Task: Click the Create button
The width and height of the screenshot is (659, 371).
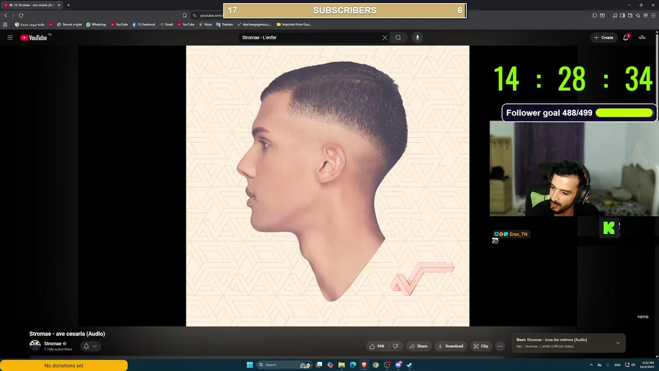Action: [603, 38]
